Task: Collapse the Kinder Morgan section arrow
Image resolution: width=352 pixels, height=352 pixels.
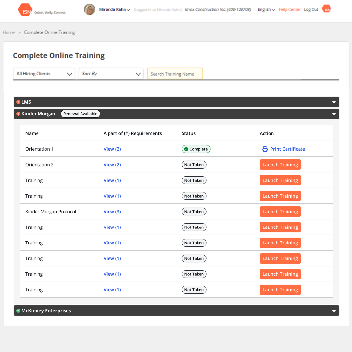Action: click(334, 114)
